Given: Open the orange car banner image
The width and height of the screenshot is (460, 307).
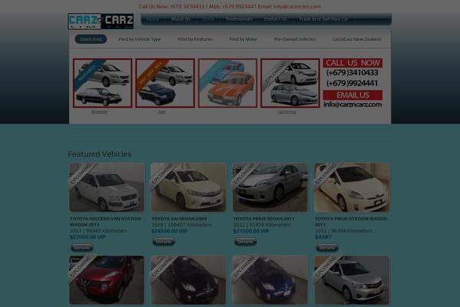Looking at the screenshot, I should pyautogui.click(x=228, y=83).
